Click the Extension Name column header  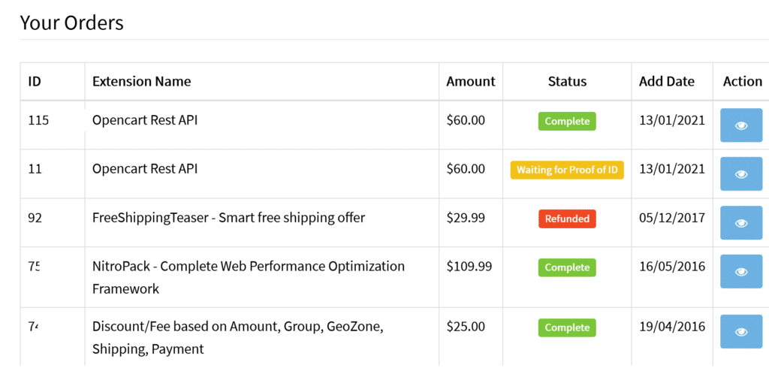coord(142,81)
